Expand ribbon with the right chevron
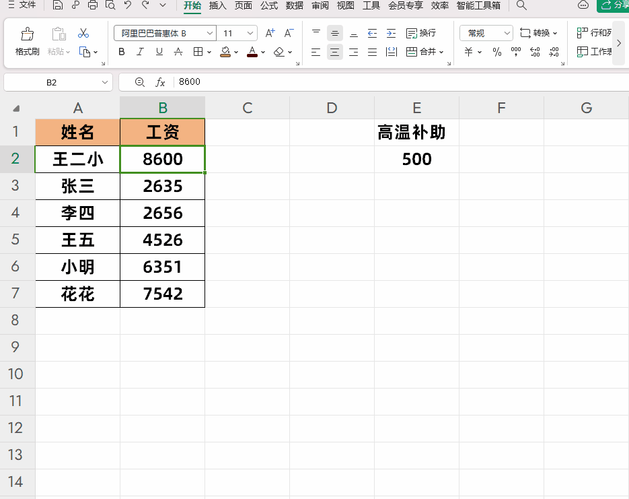 tap(618, 43)
